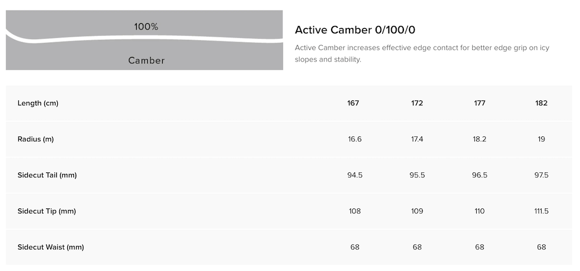Screen dimensions: 580x271
Task: Click the Active Camber 0/100/0 heading
Action: click(355, 30)
